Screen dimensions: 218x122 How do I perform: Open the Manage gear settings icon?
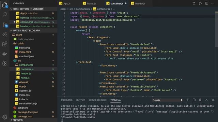(5, 117)
